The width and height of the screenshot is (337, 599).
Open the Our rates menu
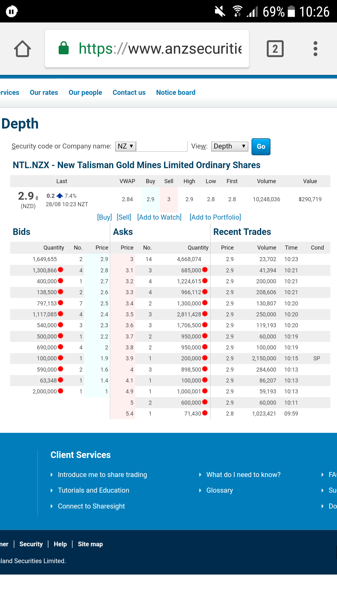(x=44, y=92)
